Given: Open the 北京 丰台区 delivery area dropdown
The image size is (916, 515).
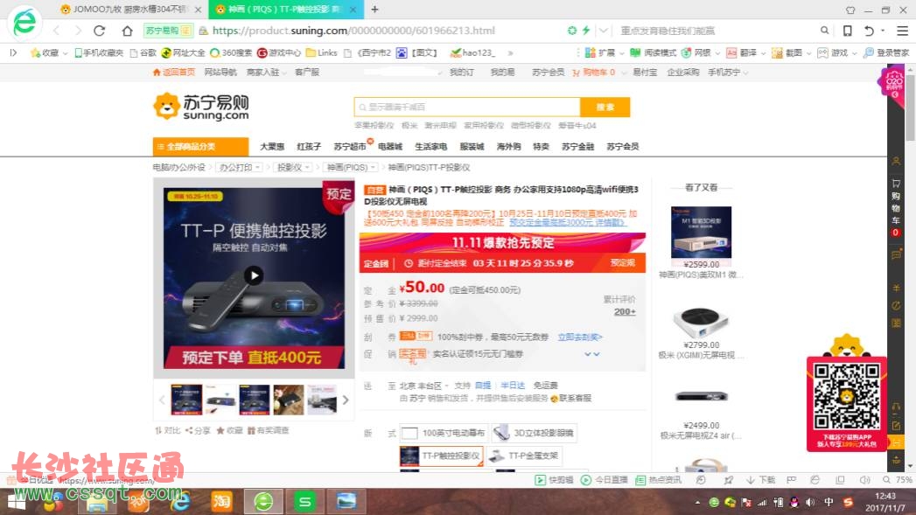Looking at the screenshot, I should click(423, 386).
